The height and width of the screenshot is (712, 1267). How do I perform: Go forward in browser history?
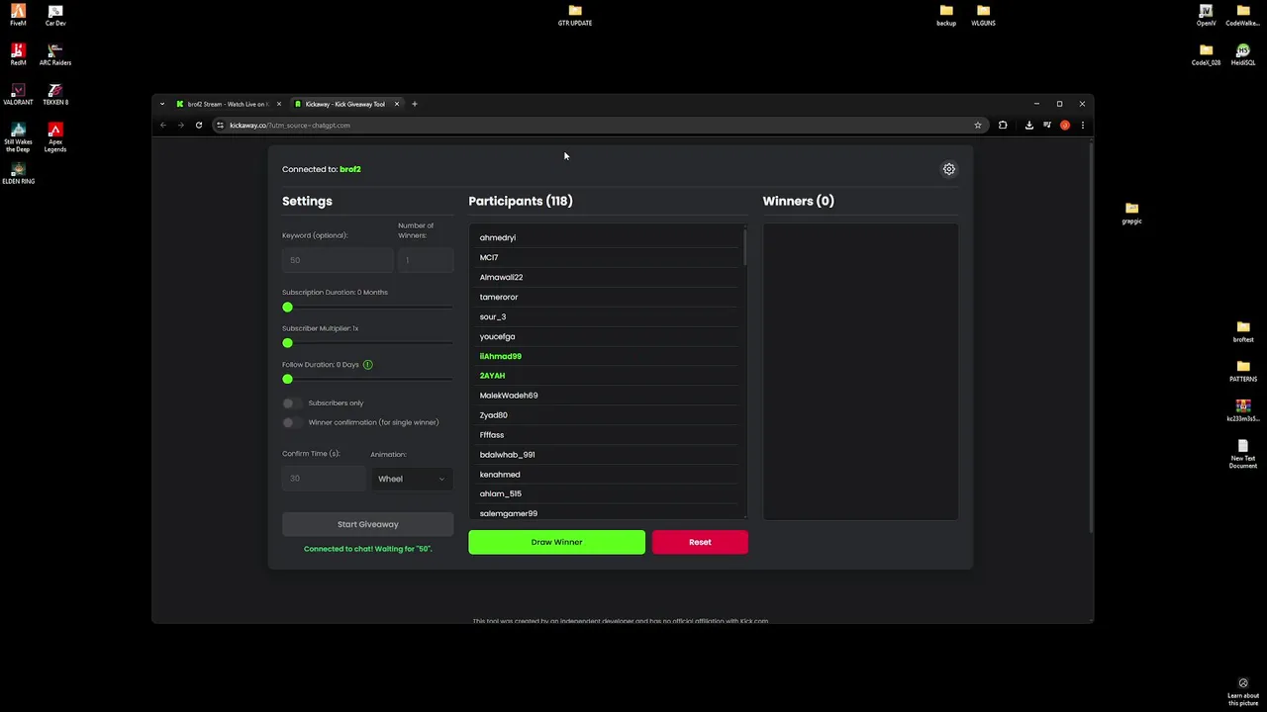(181, 126)
